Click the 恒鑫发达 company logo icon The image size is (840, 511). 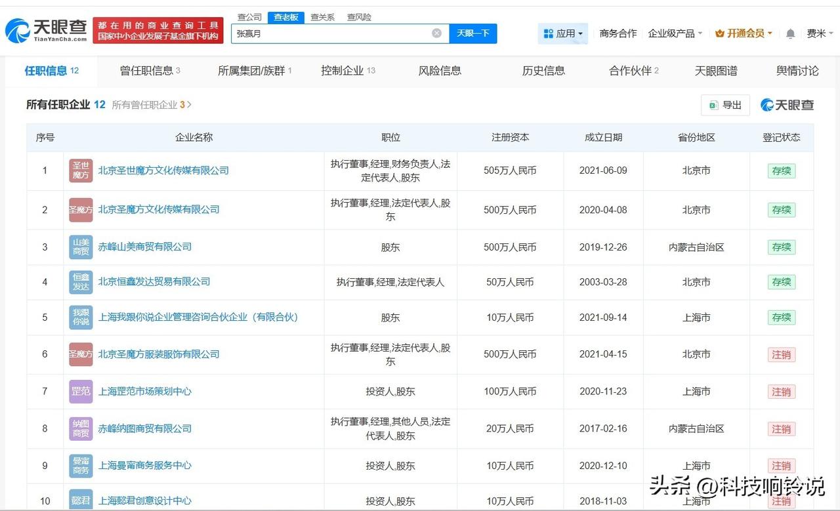(81, 282)
